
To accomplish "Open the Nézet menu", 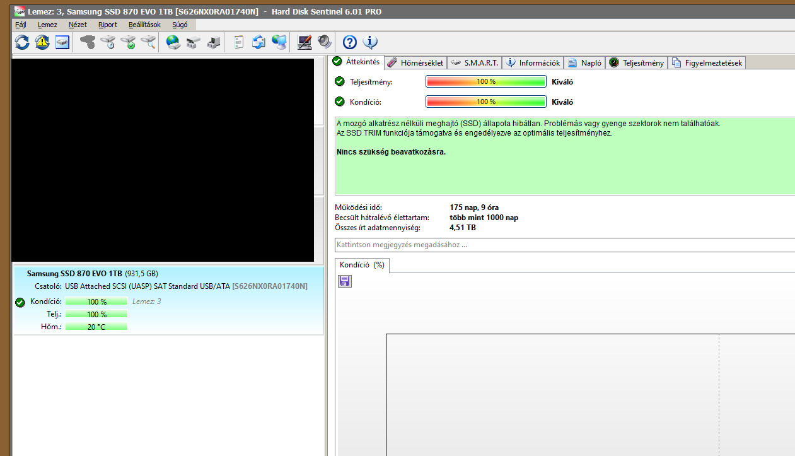I will pos(78,25).
